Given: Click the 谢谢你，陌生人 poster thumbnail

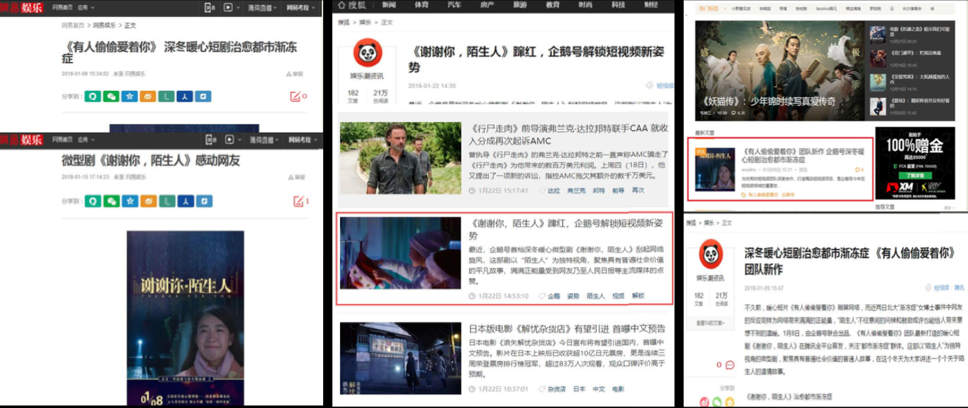Looking at the screenshot, I should (x=715, y=169).
